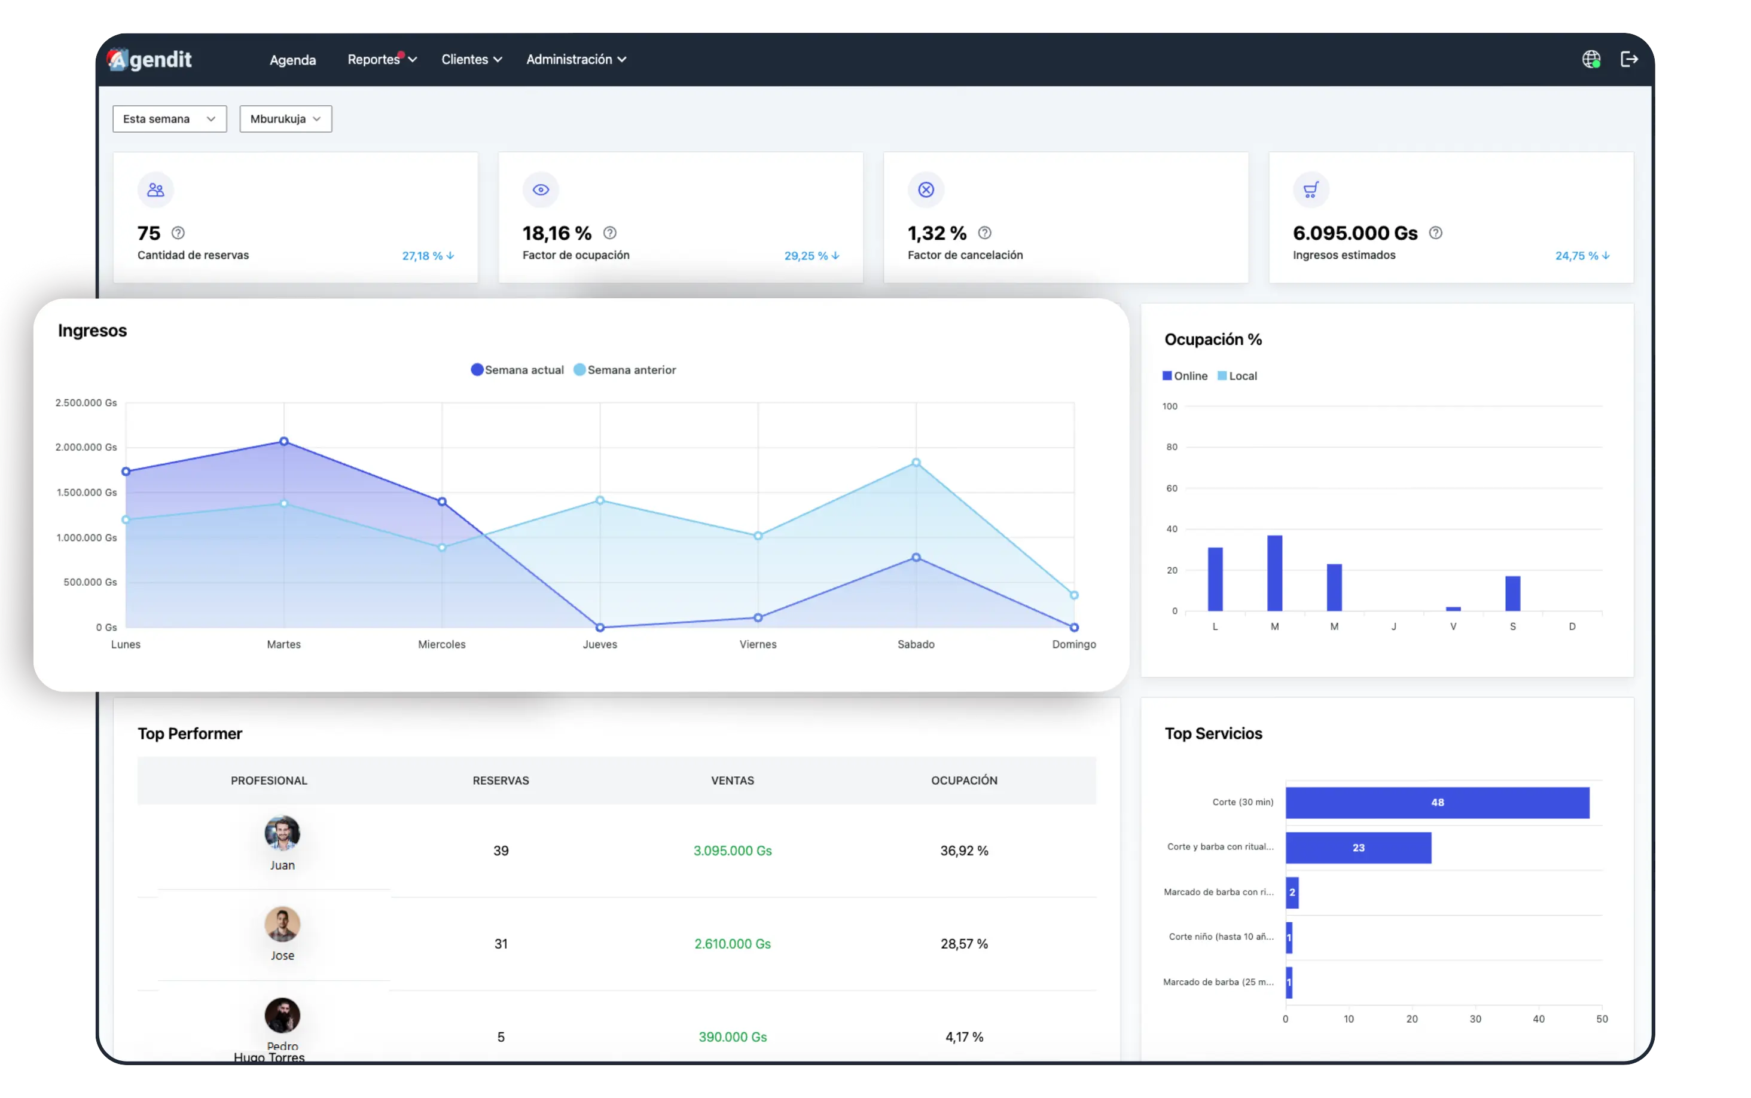
Task: Click the logout icon
Action: (1629, 60)
